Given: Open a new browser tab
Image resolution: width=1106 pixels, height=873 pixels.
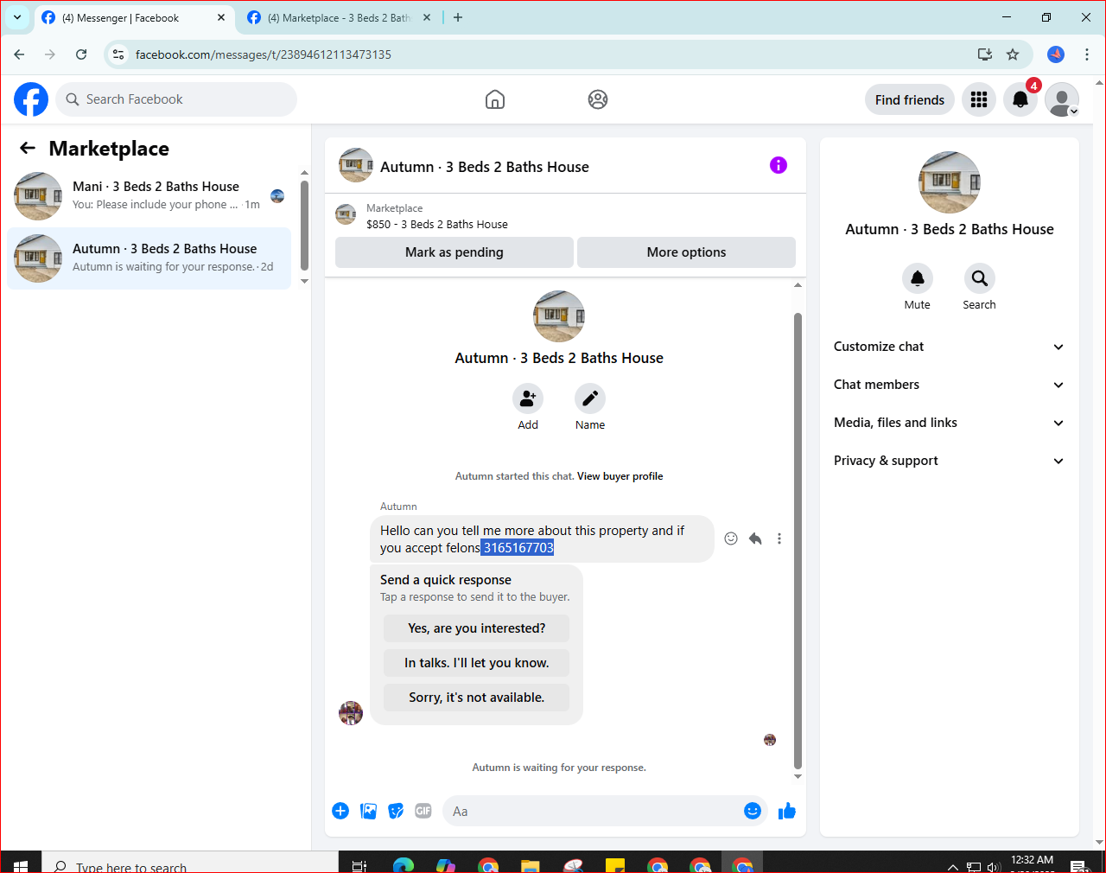Looking at the screenshot, I should click(x=458, y=17).
